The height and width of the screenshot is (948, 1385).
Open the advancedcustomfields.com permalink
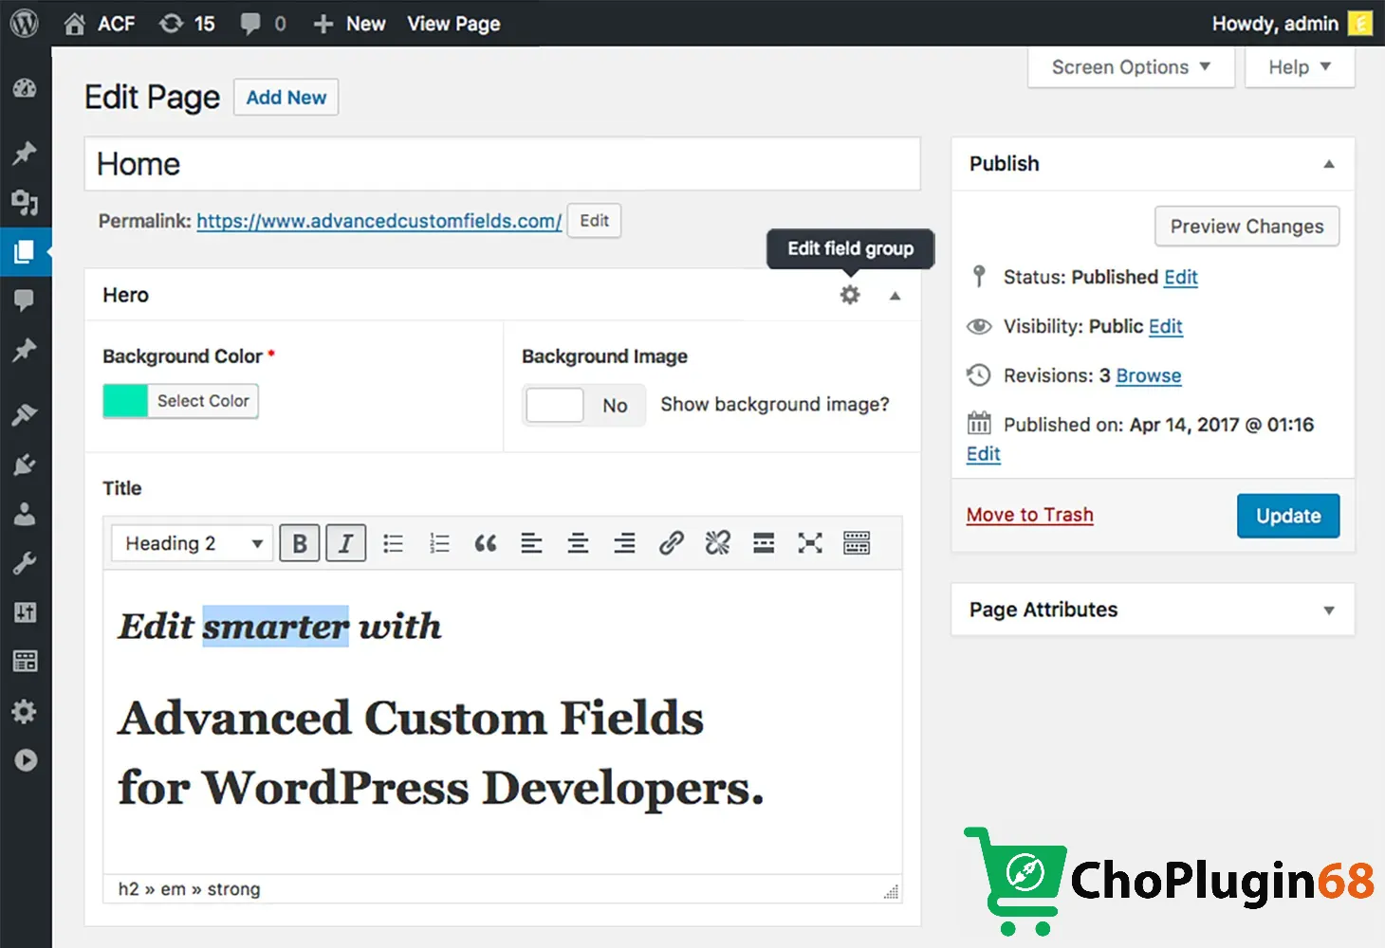(x=379, y=221)
